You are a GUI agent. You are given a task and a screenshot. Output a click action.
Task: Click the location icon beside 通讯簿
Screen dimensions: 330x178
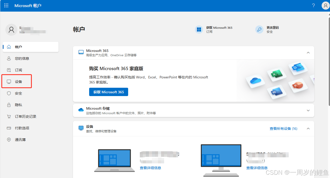pyautogui.click(x=9, y=140)
